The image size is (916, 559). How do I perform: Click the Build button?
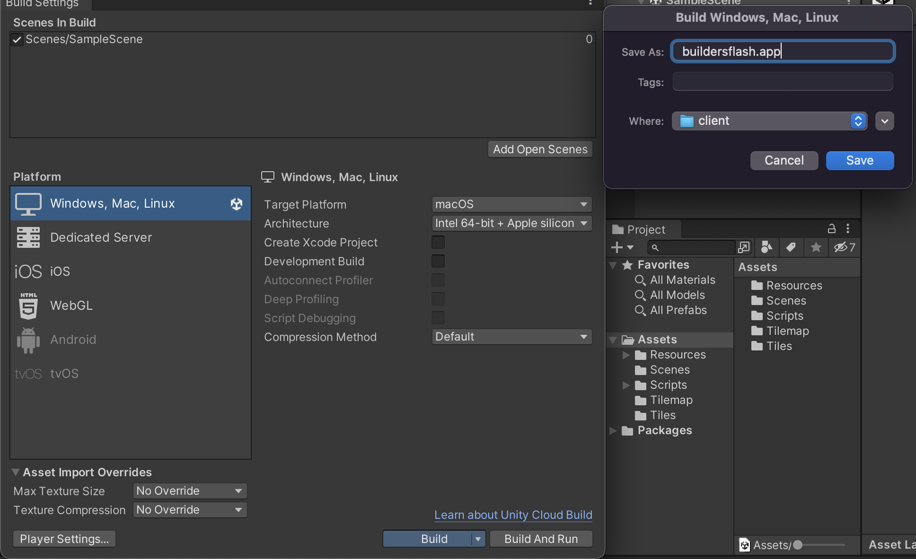click(x=428, y=539)
